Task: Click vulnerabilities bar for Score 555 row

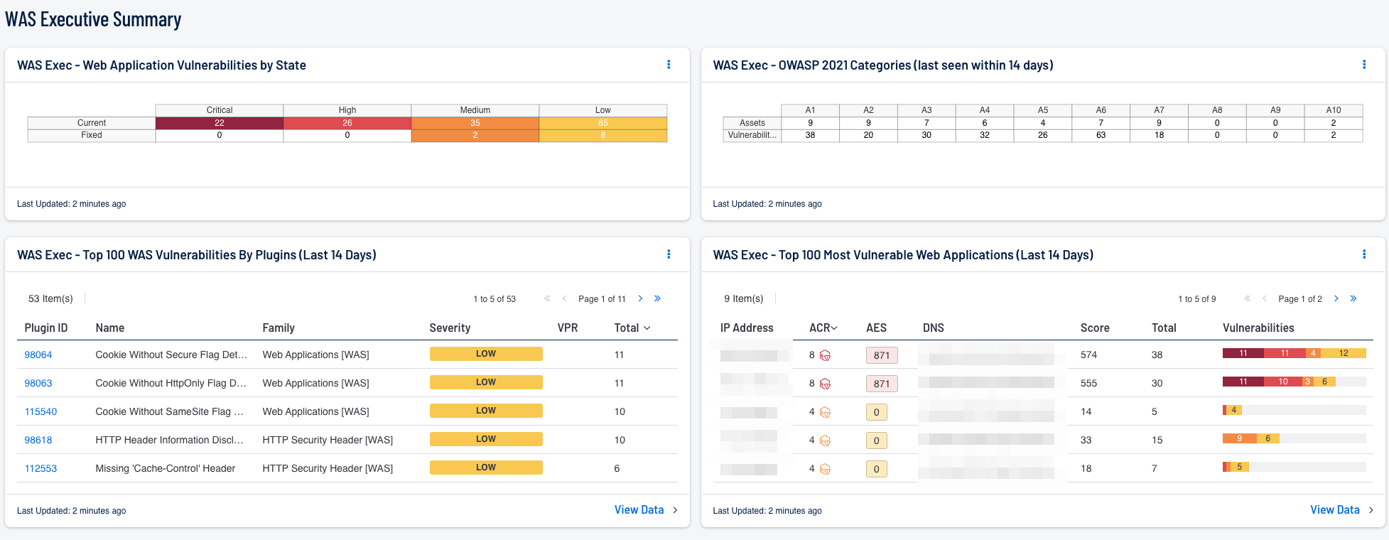Action: (1294, 382)
